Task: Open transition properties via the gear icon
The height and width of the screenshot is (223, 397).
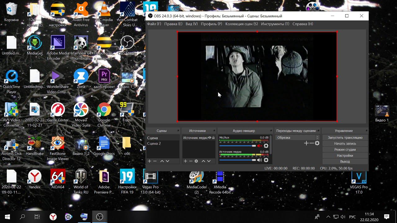Action: pyautogui.click(x=317, y=143)
